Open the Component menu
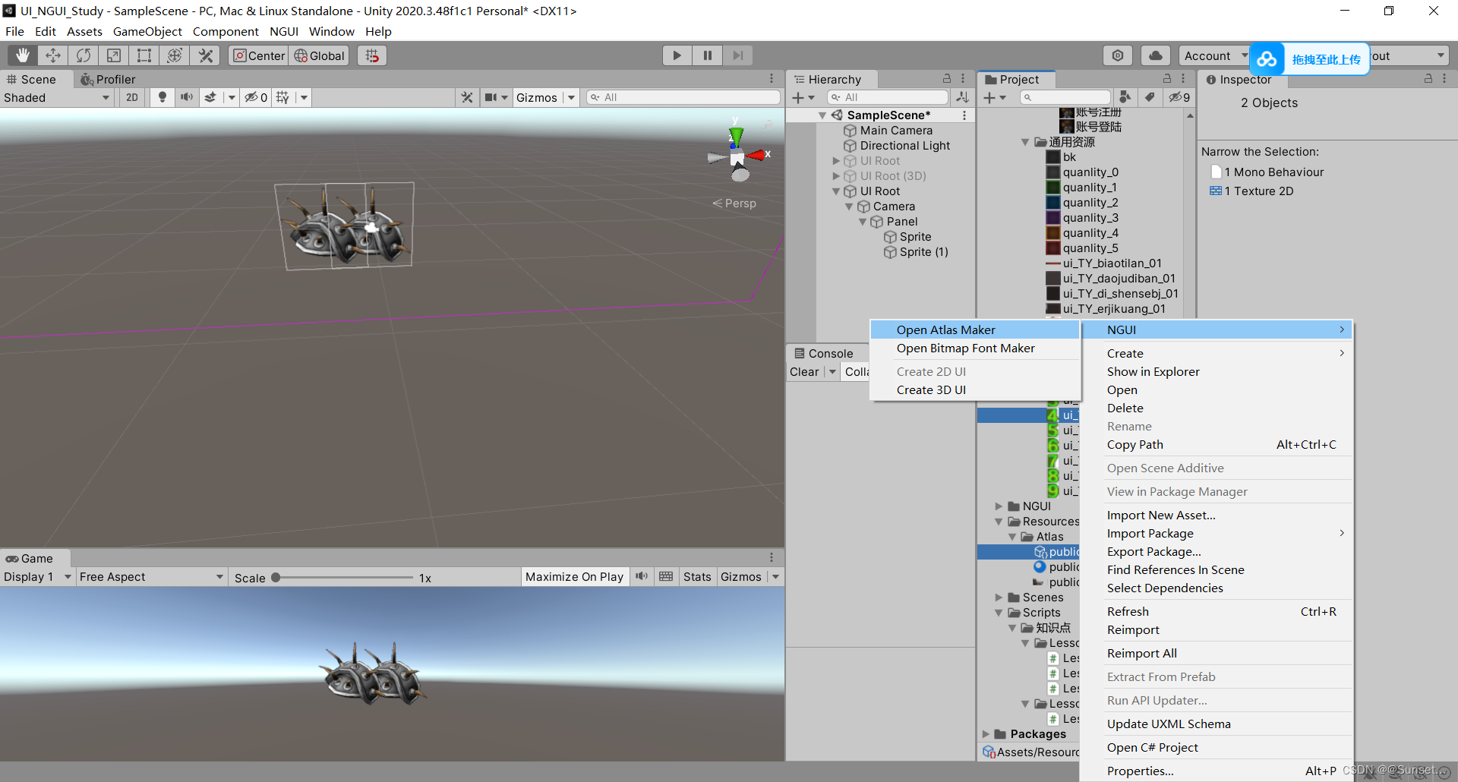This screenshot has height=782, width=1458. (226, 31)
